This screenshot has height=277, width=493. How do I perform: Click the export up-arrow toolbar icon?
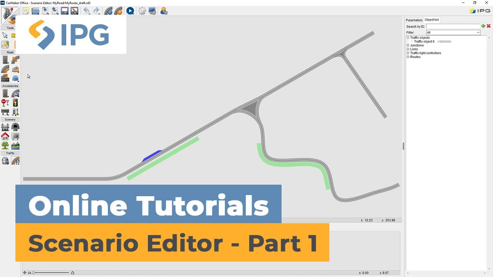tap(55, 11)
